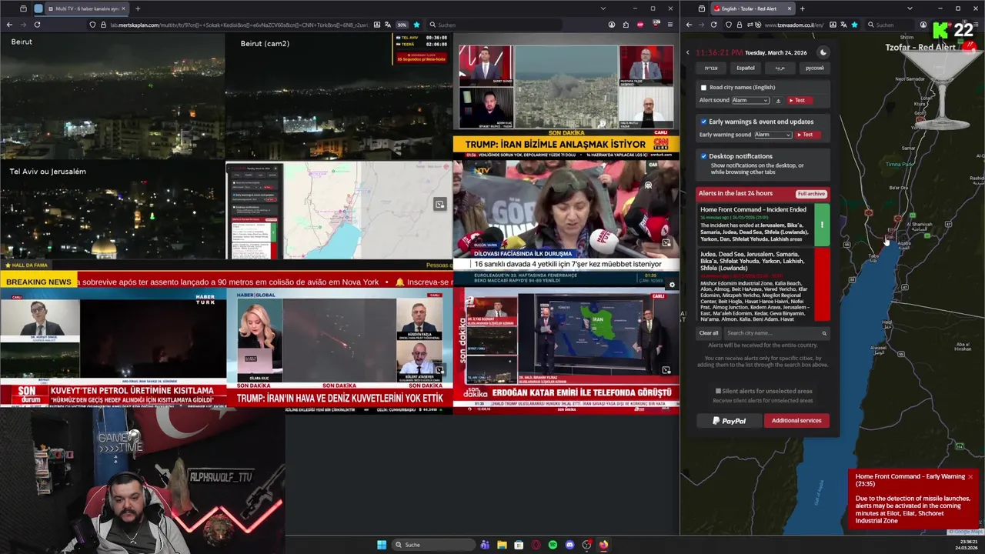This screenshot has height=554, width=985.
Task: Open Opera browser from taskbar
Action: click(536, 545)
